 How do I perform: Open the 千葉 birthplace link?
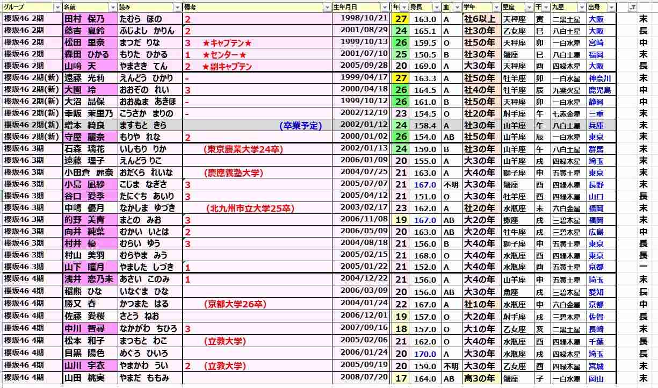[596, 342]
